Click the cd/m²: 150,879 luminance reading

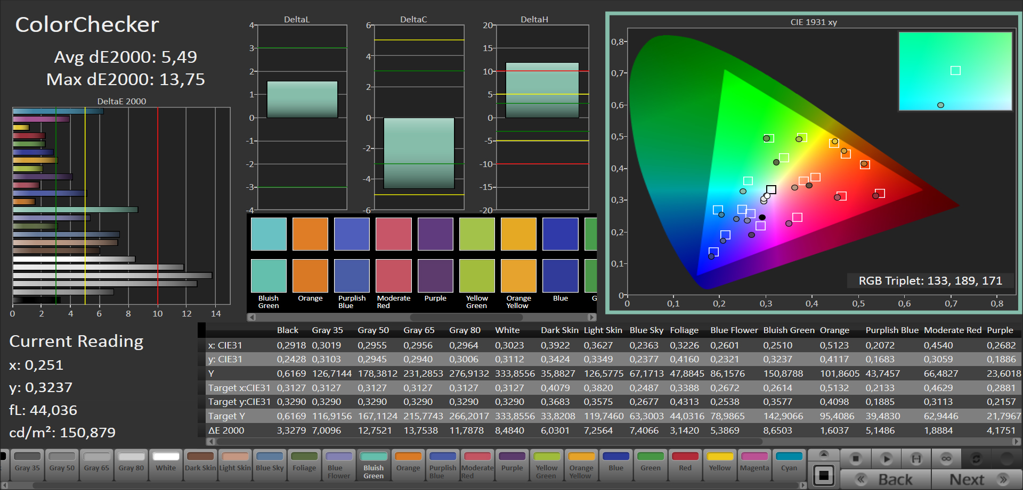pos(62,433)
